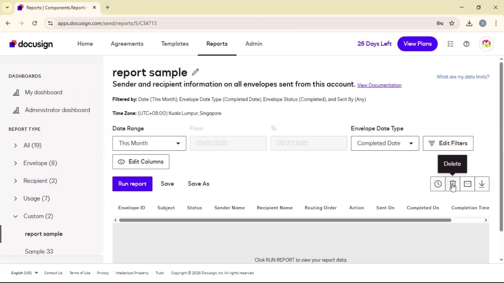Click the My dashboard chart icon
504x283 pixels.
16,92
